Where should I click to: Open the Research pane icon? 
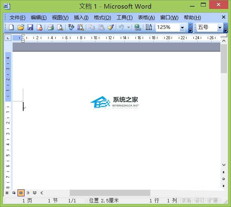coord(80,27)
